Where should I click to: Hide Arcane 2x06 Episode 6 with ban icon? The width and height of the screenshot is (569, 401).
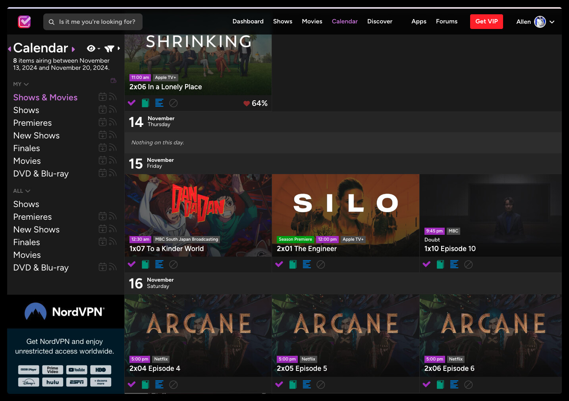(469, 385)
